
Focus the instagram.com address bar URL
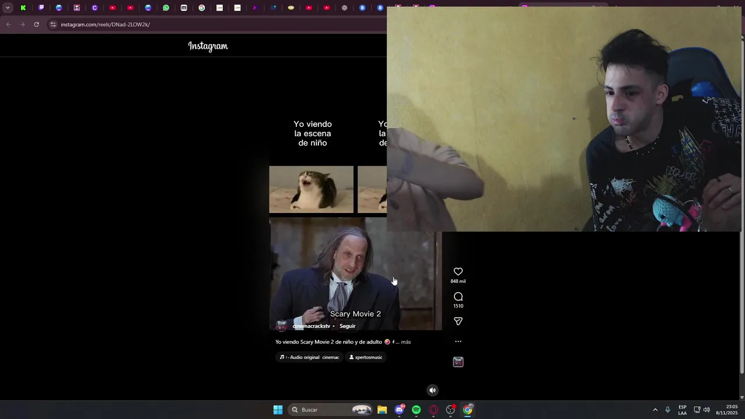click(105, 24)
